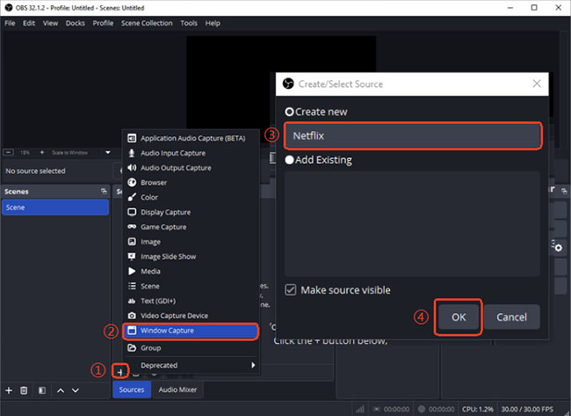Switch to the Sources tab
The width and height of the screenshot is (571, 416).
pos(132,390)
